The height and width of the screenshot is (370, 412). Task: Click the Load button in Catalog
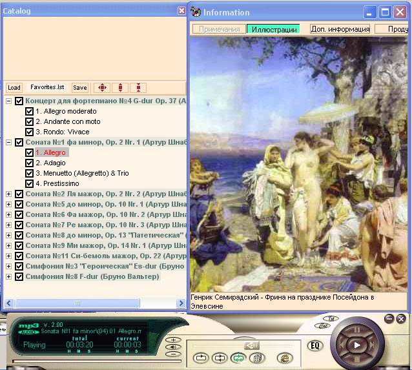coord(14,88)
